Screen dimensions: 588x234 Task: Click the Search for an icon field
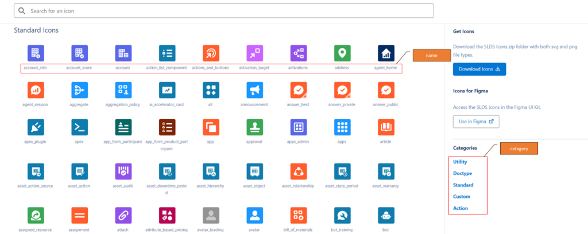pyautogui.click(x=224, y=11)
